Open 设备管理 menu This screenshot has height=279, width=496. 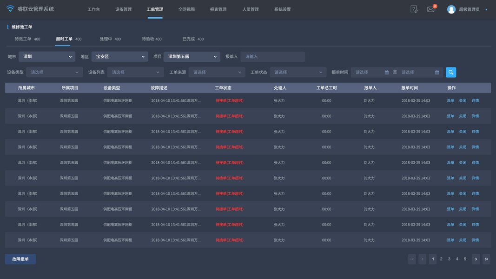coord(123,9)
